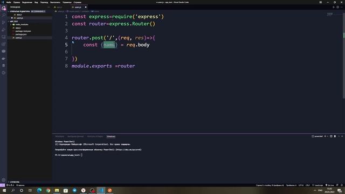Expand the СТРУКТУРА outline section
This screenshot has height=194, width=345.
click(x=15, y=182)
